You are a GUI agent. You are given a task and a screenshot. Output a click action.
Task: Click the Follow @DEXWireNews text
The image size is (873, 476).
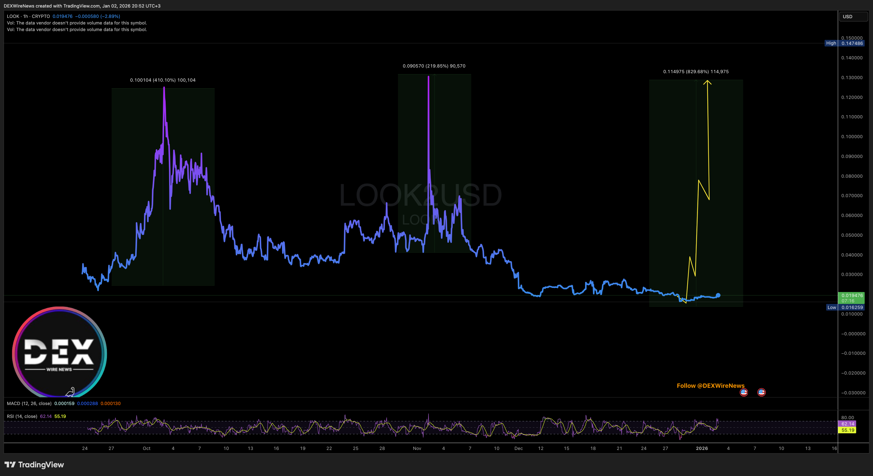click(x=710, y=386)
